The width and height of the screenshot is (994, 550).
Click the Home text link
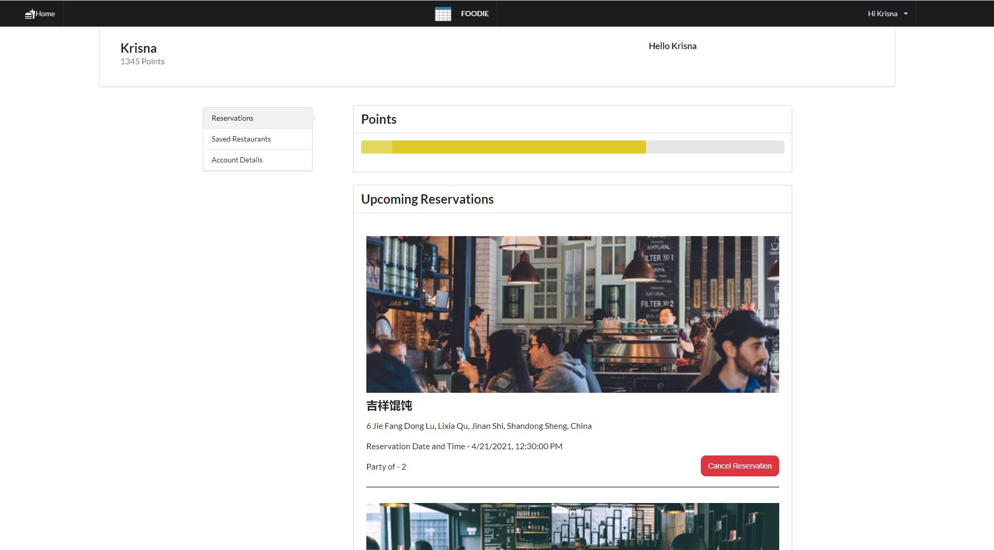point(45,14)
